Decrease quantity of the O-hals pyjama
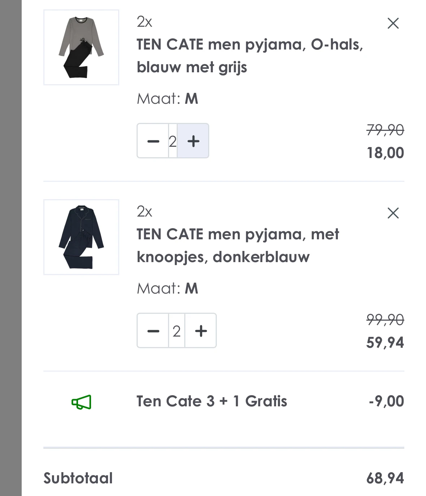The width and height of the screenshot is (426, 496). click(x=153, y=141)
